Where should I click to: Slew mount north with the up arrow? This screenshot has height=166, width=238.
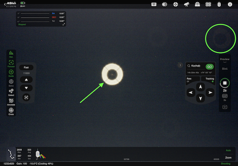[x=201, y=87]
